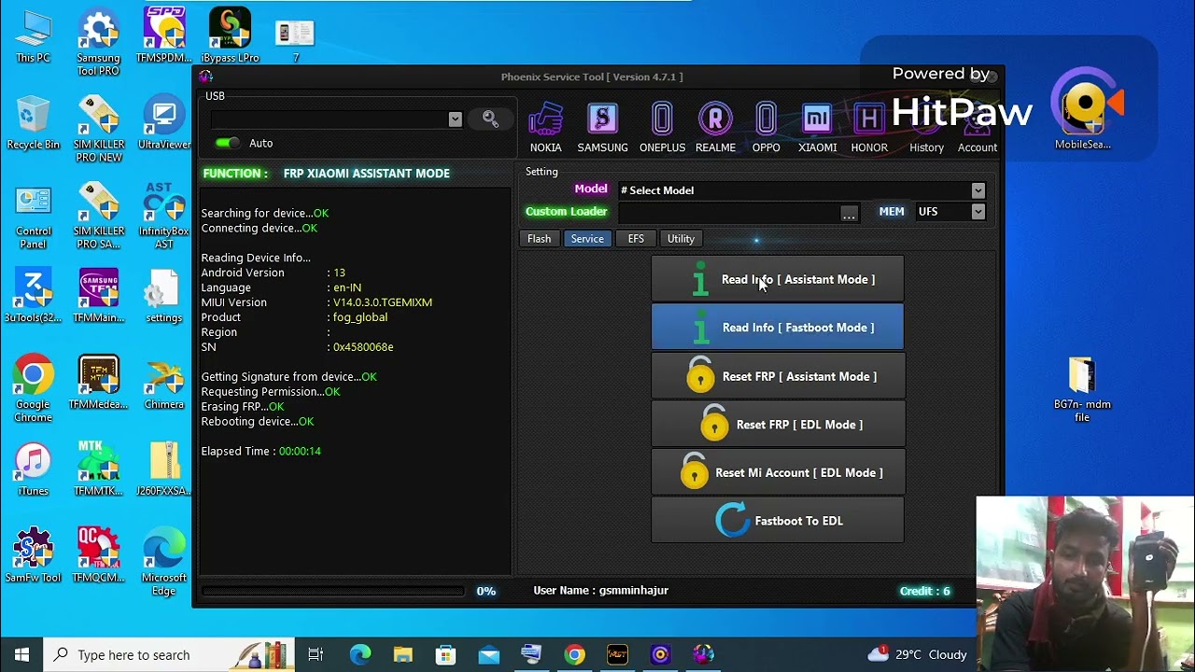Screen dimensions: 1195x672
Task: Click Fastboot To EDL button
Action: coord(778,521)
